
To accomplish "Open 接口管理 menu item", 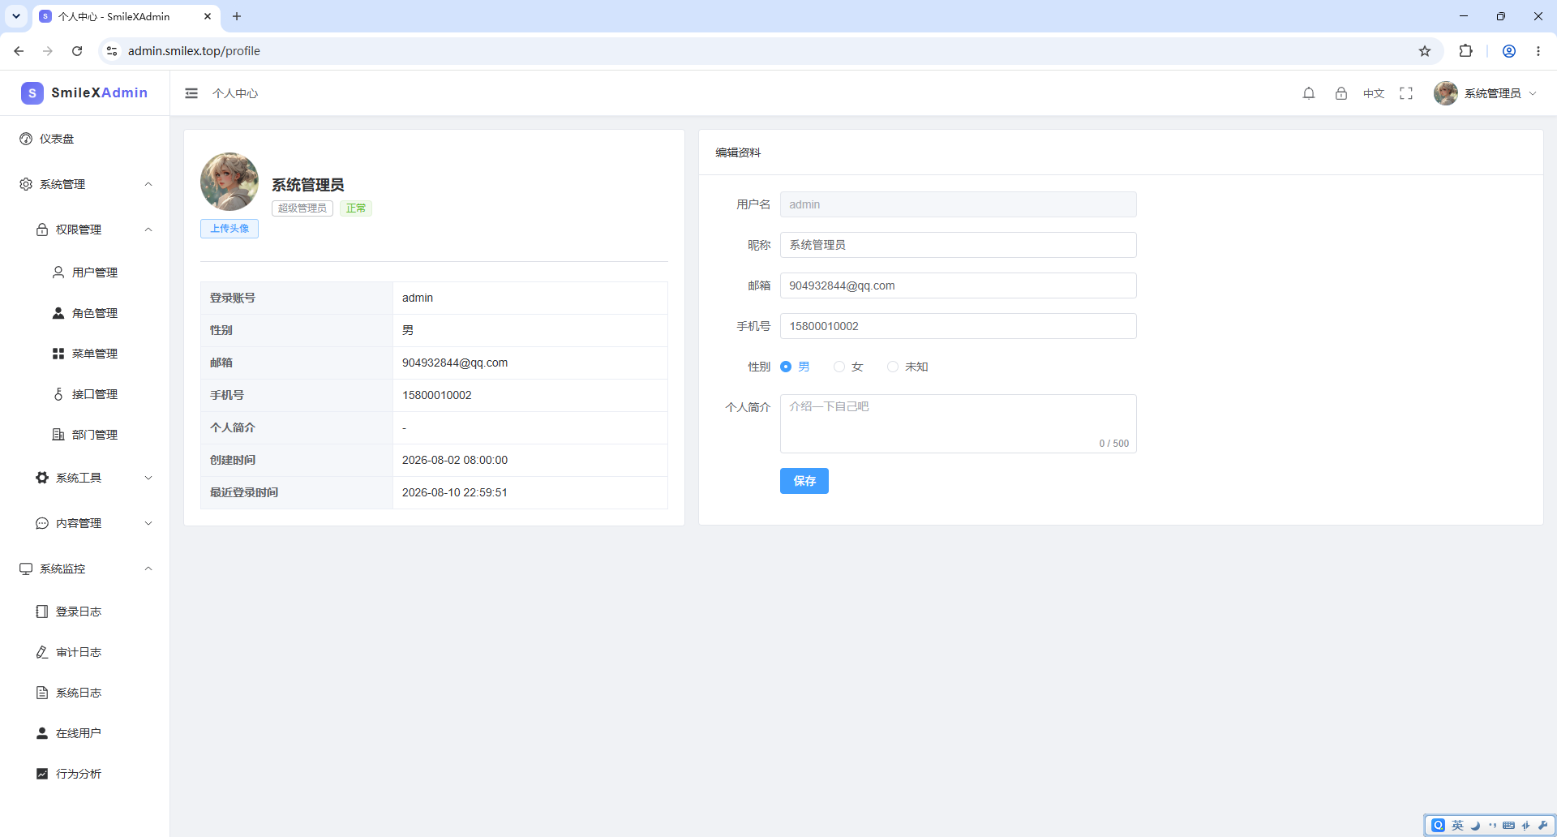I will 85,394.
